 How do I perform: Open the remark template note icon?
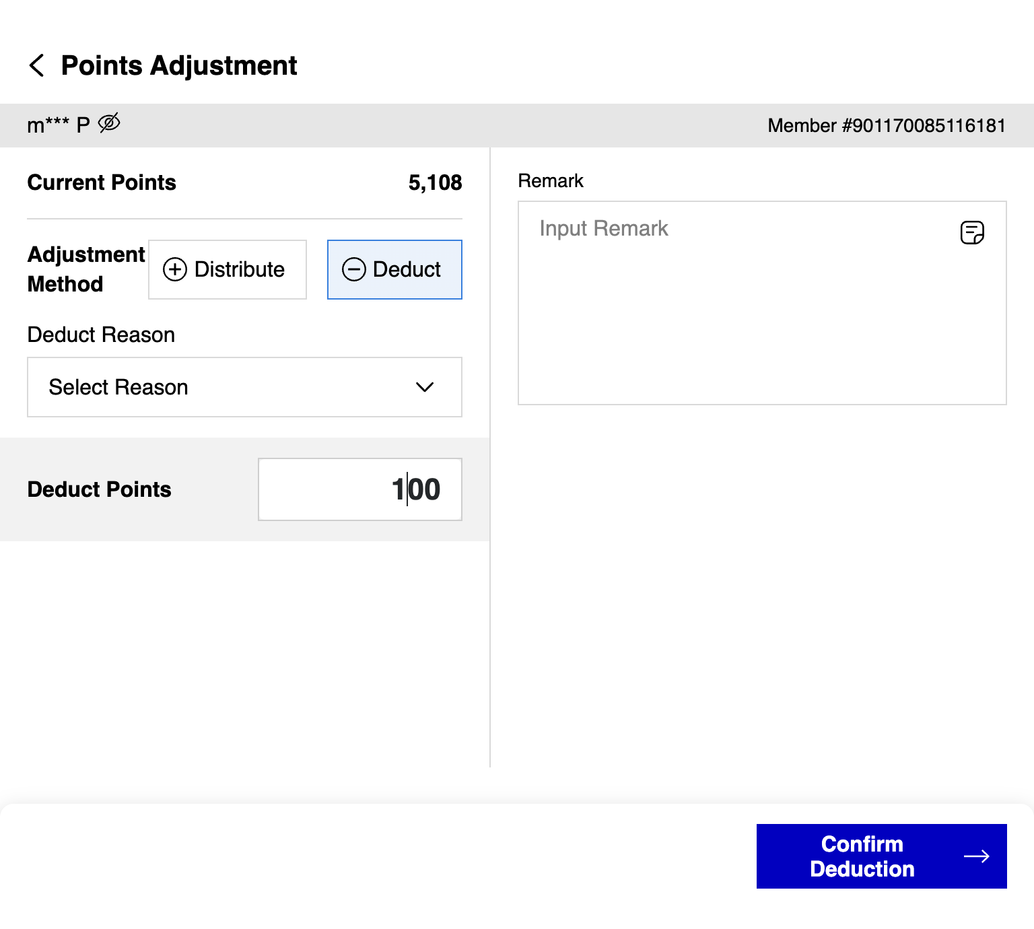coord(972,232)
